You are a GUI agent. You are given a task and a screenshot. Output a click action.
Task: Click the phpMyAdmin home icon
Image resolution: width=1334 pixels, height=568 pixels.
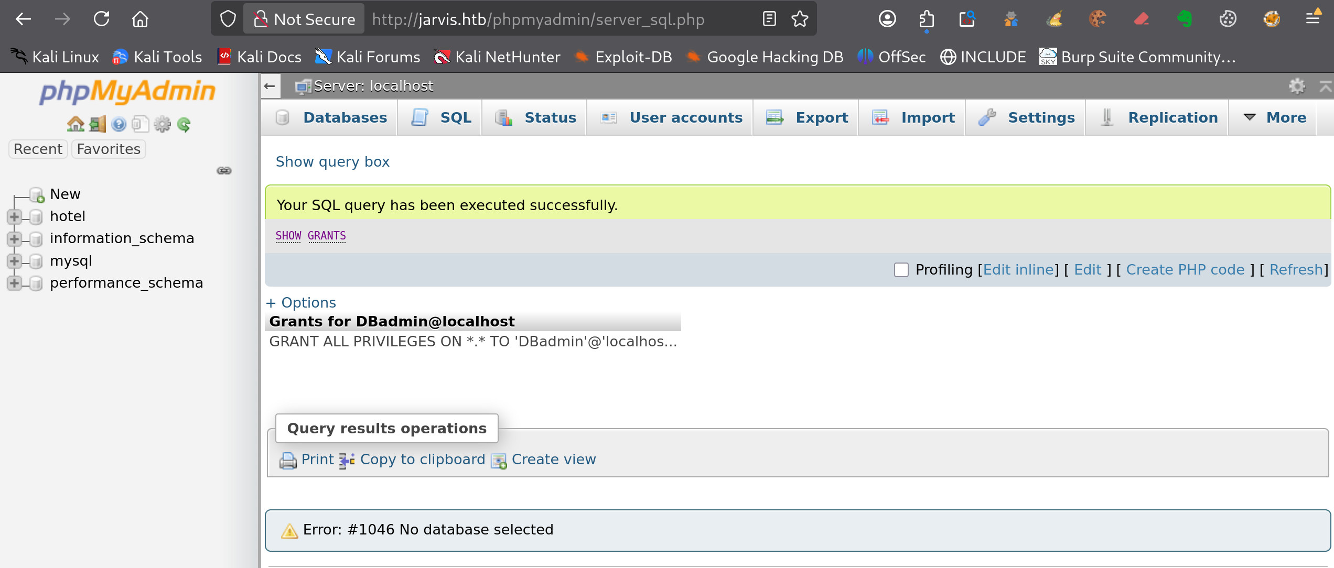[76, 124]
